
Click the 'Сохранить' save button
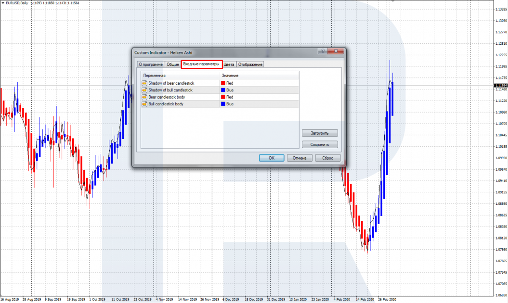click(x=320, y=144)
